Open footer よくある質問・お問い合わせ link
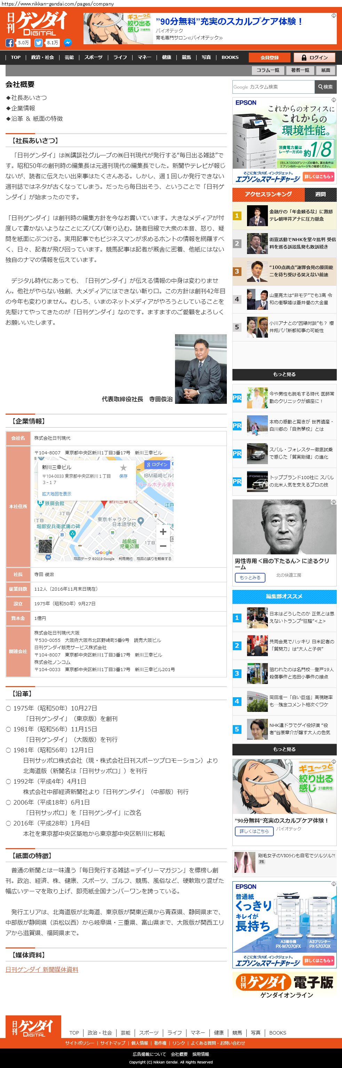The image size is (342, 1068). pyautogui.click(x=218, y=1043)
